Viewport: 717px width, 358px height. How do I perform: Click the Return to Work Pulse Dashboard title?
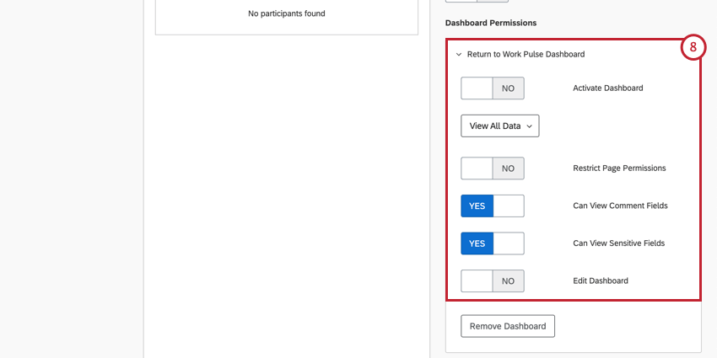tap(526, 55)
